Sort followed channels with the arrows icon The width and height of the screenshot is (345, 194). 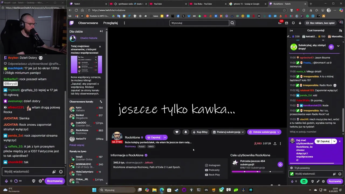(101, 102)
